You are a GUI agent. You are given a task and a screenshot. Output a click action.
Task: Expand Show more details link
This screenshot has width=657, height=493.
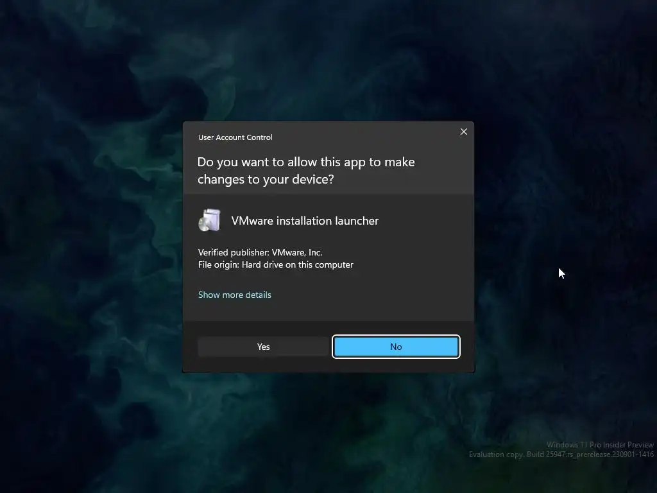[x=235, y=295]
